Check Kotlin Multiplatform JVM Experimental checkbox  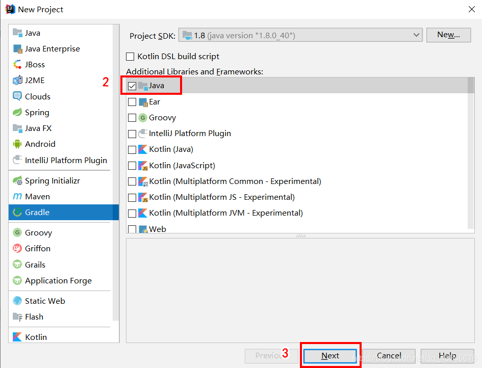132,213
